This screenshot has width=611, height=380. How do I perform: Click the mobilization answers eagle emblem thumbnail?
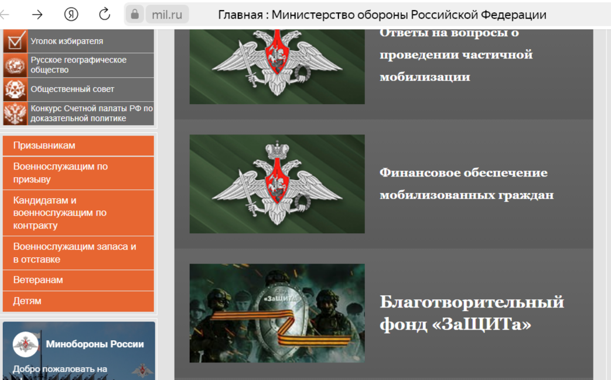[x=277, y=67]
